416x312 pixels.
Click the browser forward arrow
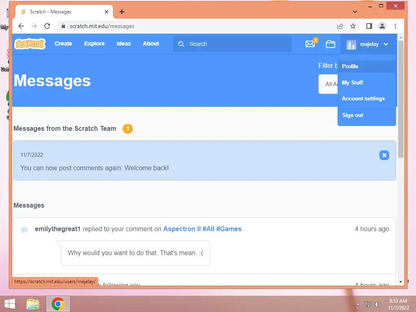point(34,26)
